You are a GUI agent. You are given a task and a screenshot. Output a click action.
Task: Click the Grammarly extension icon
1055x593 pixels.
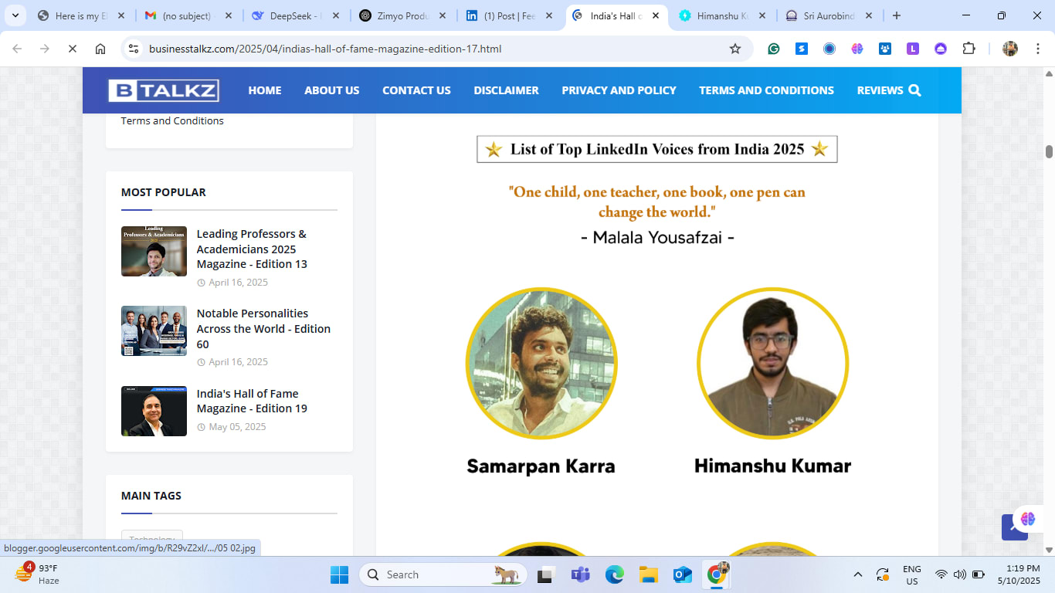773,49
